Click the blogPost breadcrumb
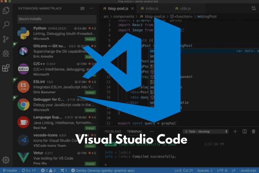Image resolution: width=259 pixels, height=173 pixels. tap(207, 16)
